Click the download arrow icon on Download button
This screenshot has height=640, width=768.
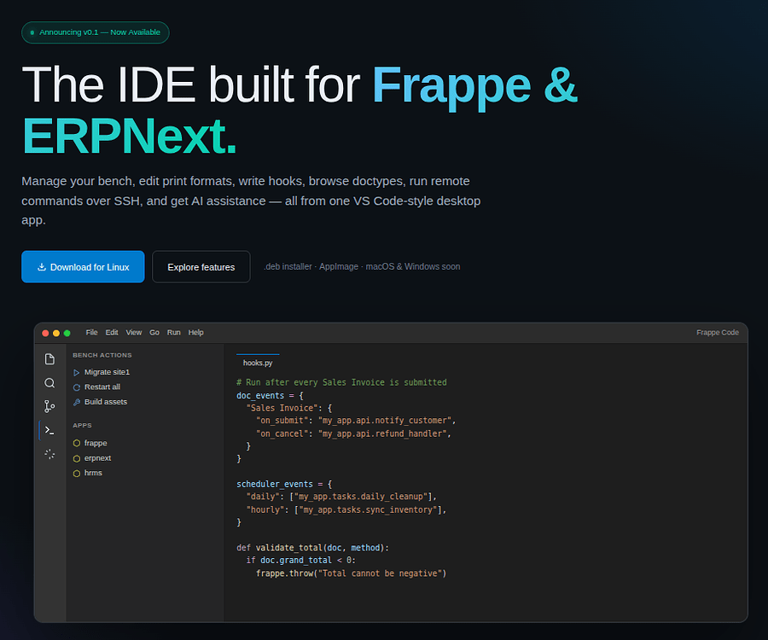point(42,267)
